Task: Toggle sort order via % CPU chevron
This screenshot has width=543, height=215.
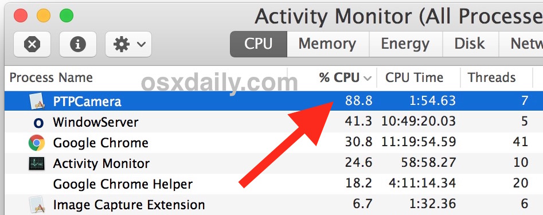Action: point(367,78)
